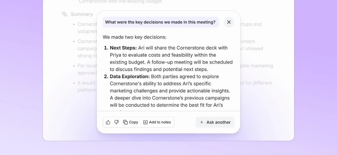Click the 'We made two key decisions' line
The width and height of the screenshot is (337, 155).
[135, 37]
